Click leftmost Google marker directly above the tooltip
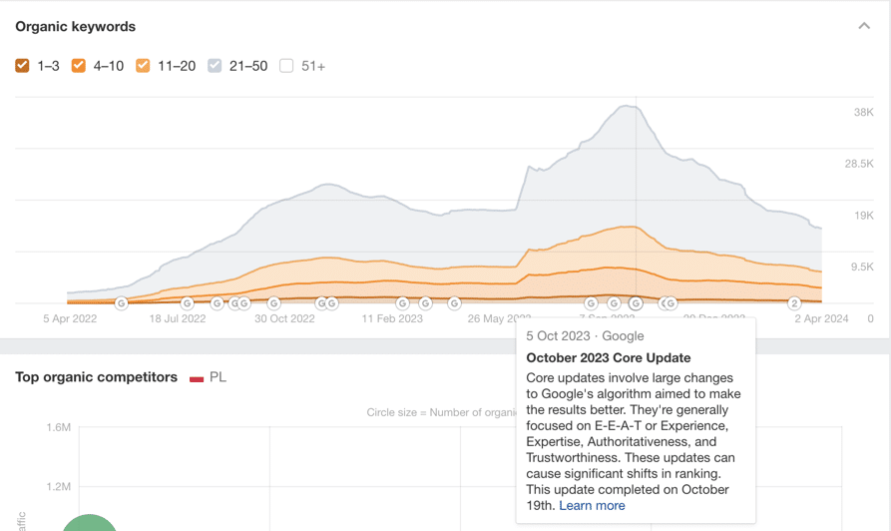 [591, 303]
